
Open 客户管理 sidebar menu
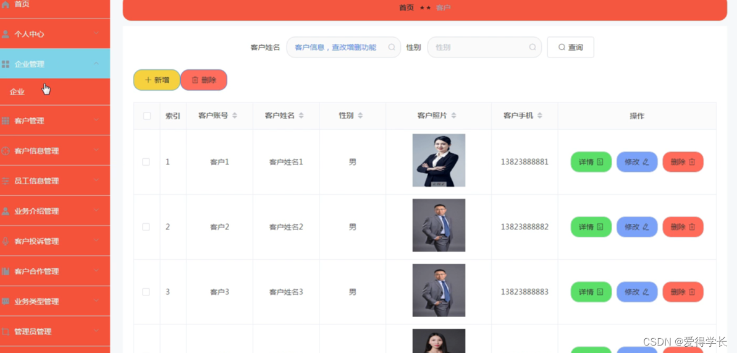55,121
